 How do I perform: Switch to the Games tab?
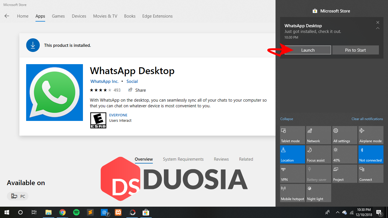coord(58,16)
